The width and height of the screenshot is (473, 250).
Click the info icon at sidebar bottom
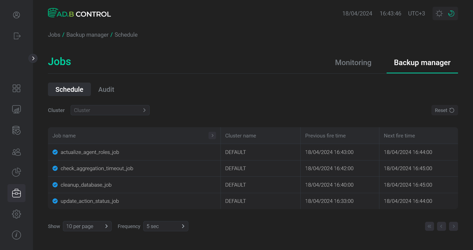pos(16,235)
